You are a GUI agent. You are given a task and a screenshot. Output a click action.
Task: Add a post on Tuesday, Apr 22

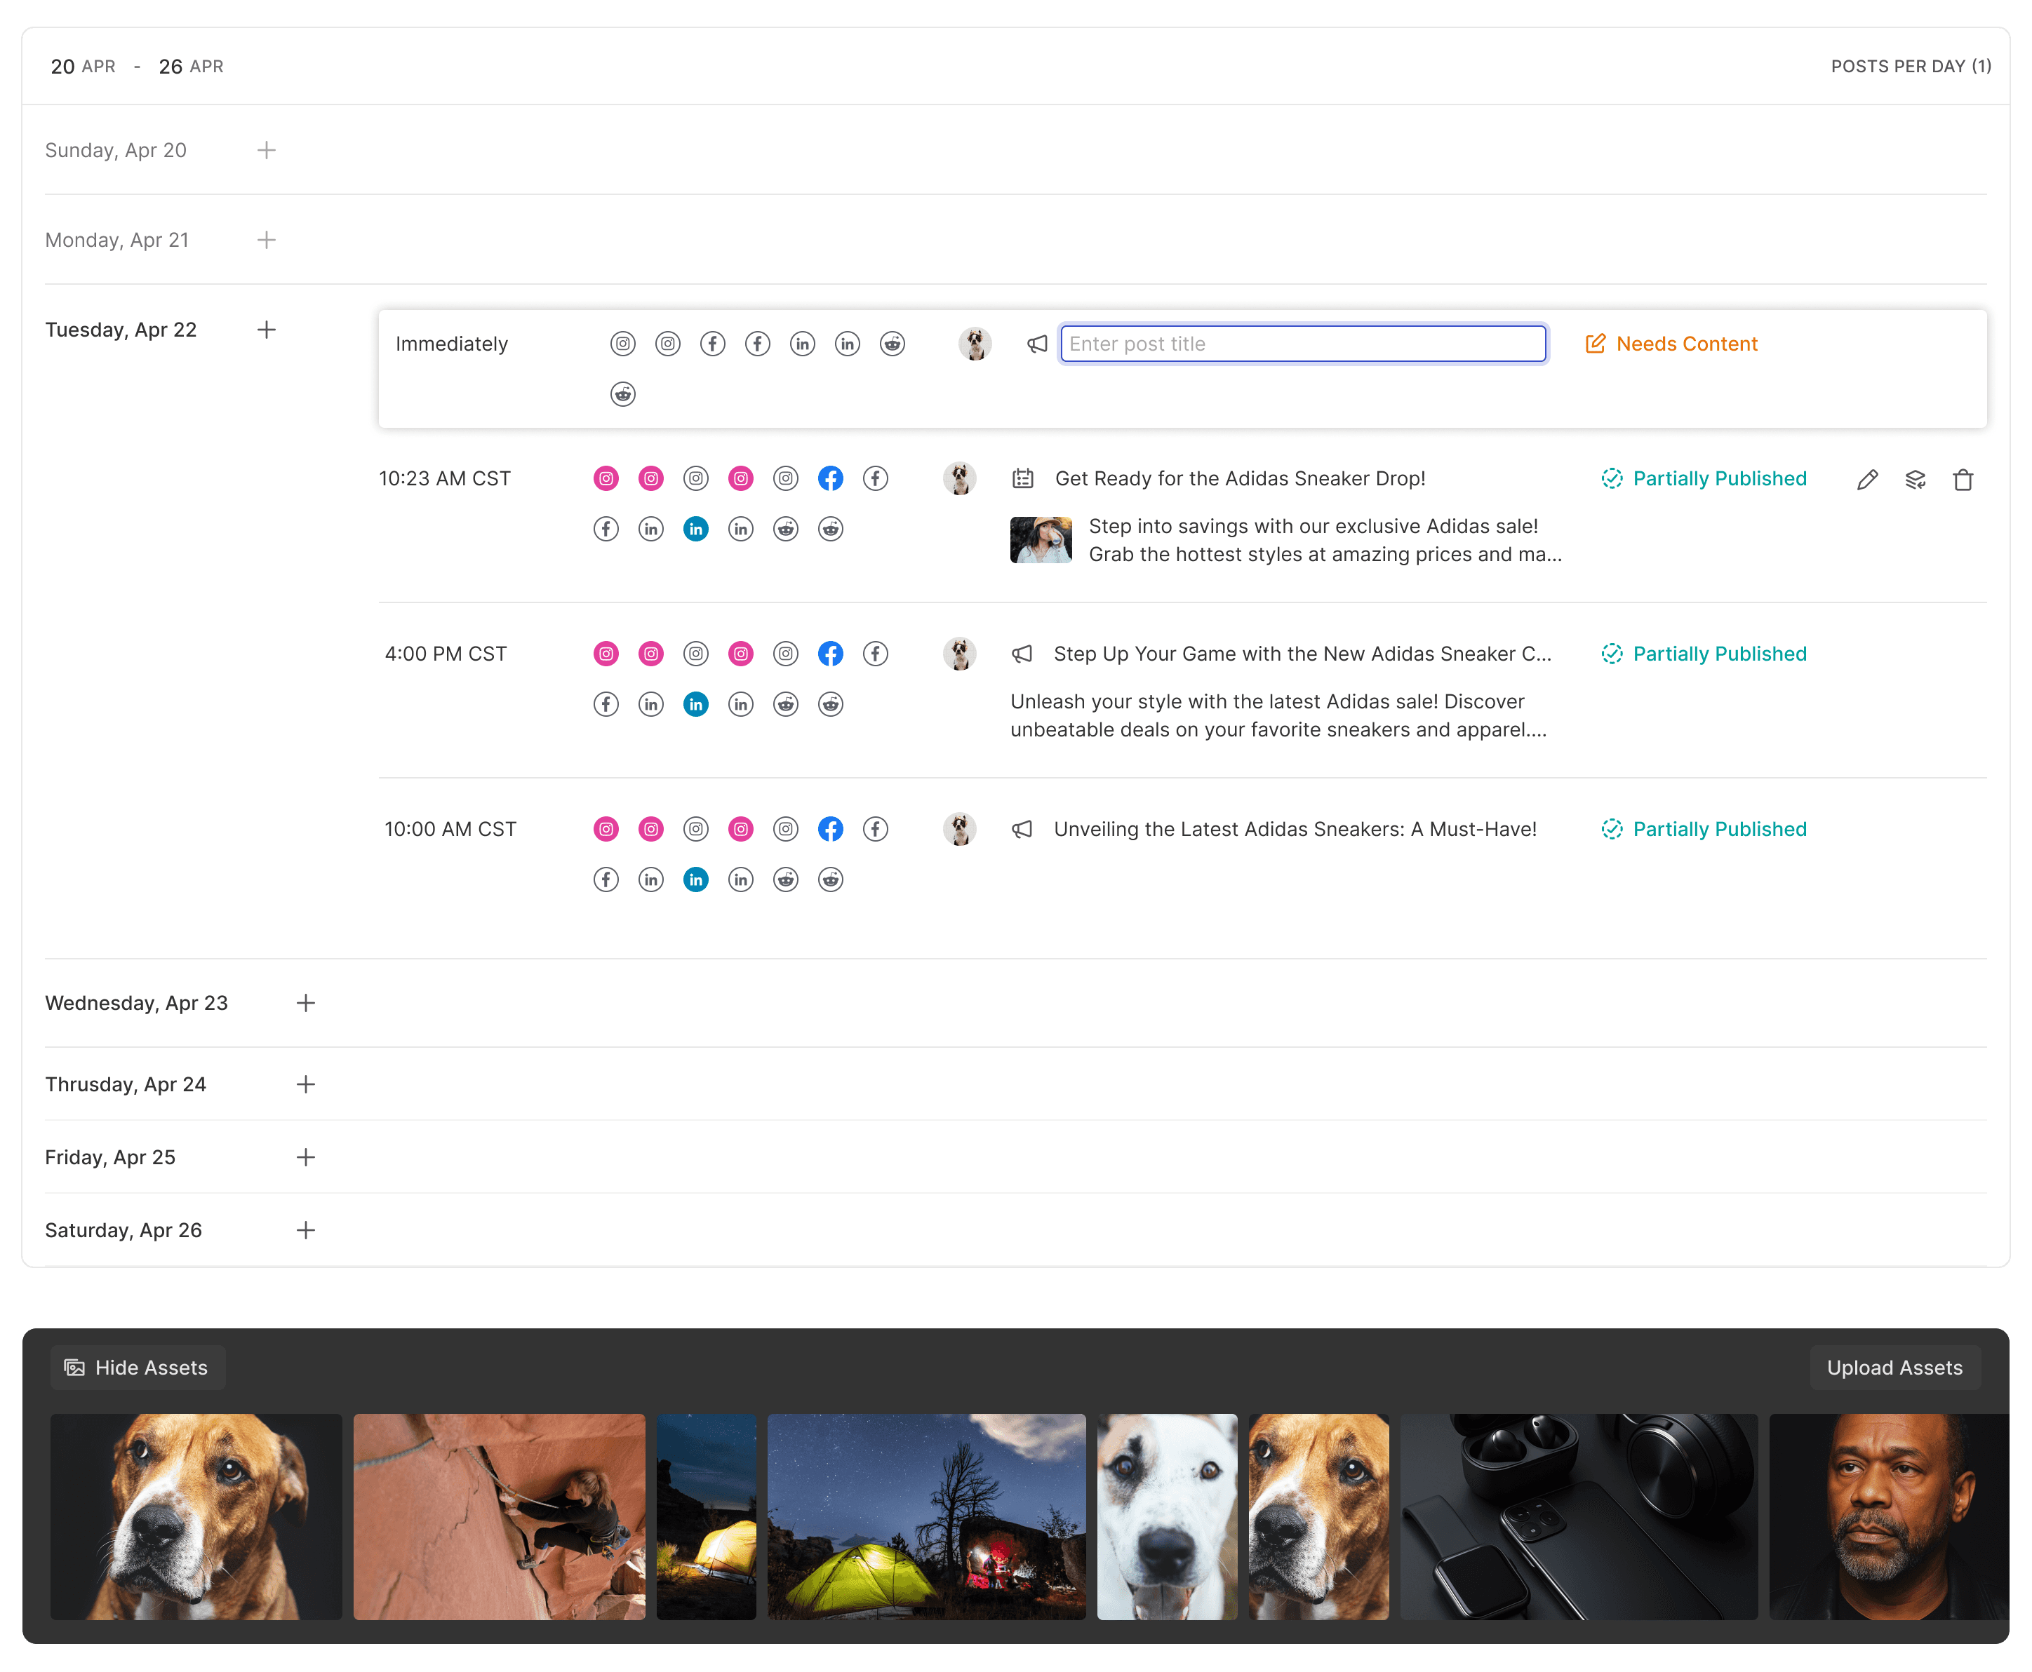point(267,330)
